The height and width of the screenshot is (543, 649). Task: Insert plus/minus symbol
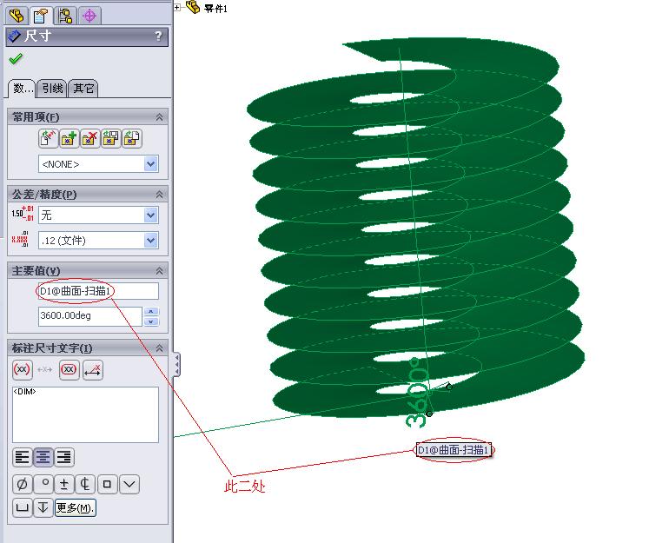pos(64,484)
